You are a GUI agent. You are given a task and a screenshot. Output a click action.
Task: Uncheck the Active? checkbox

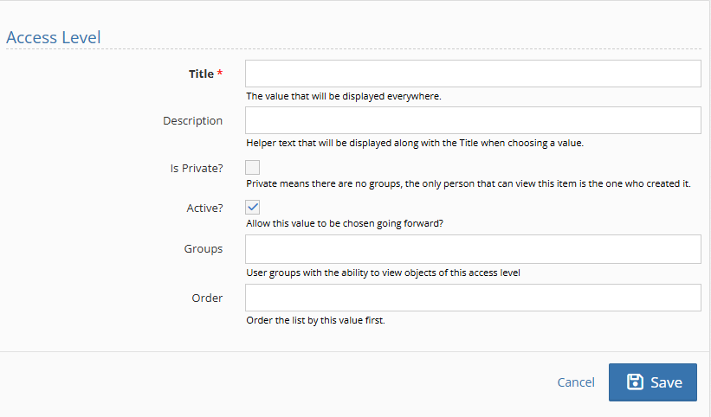[253, 208]
